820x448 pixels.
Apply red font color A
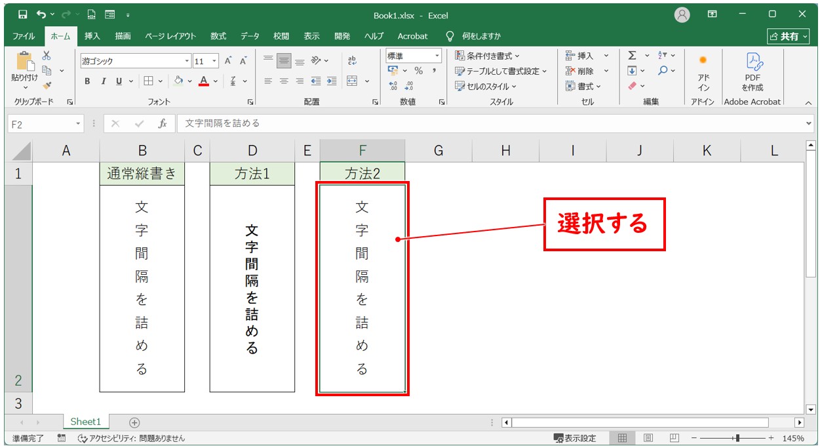[204, 81]
